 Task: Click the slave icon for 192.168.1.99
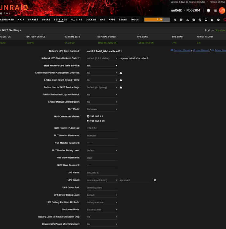[x=88, y=121]
